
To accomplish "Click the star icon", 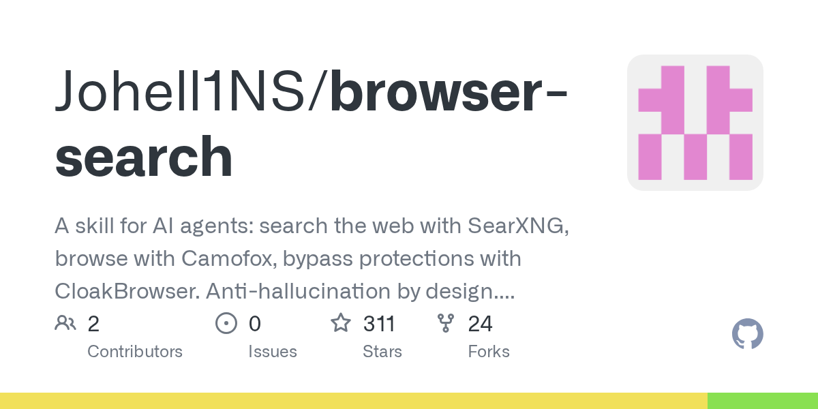I will tap(341, 322).
